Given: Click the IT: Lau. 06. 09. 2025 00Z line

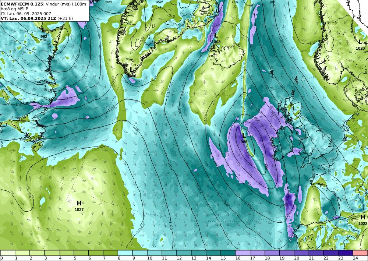Looking at the screenshot, I should [26, 14].
